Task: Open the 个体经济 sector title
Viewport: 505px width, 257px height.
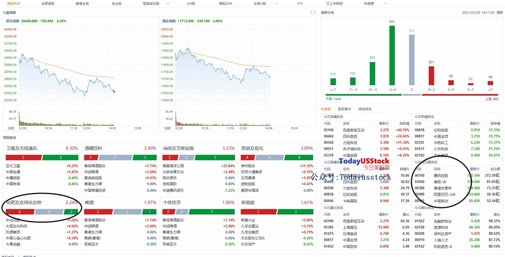Action: coord(171,203)
